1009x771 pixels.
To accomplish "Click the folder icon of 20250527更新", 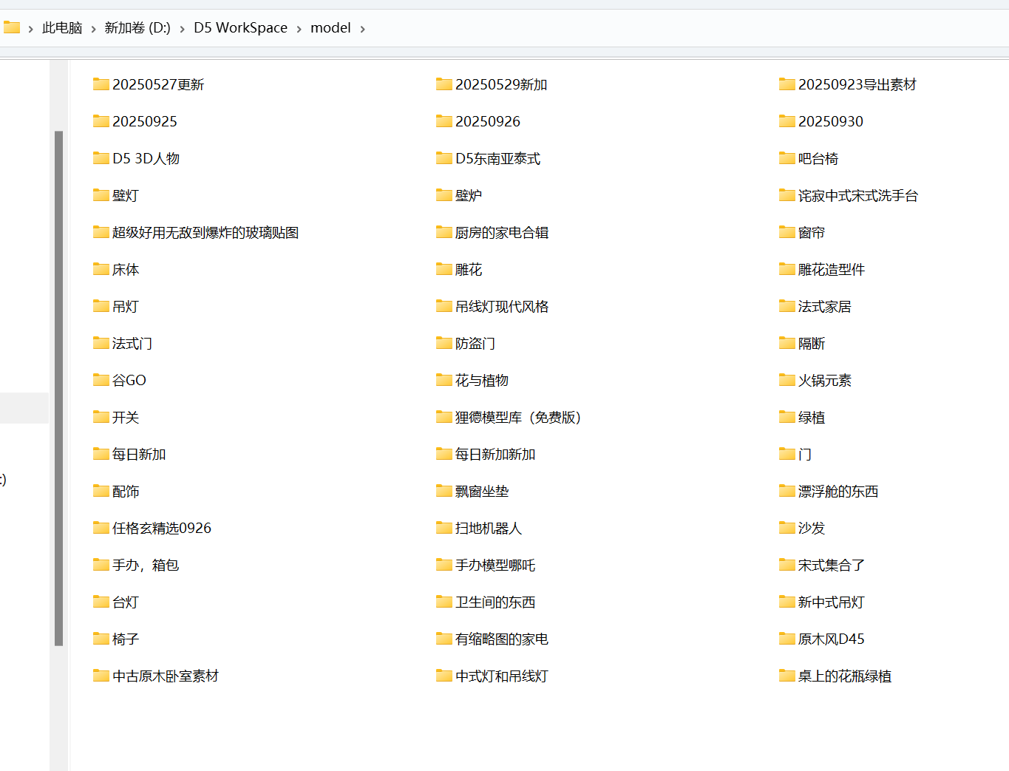I will click(x=101, y=84).
